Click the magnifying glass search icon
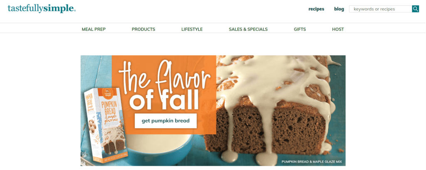 pos(416,9)
